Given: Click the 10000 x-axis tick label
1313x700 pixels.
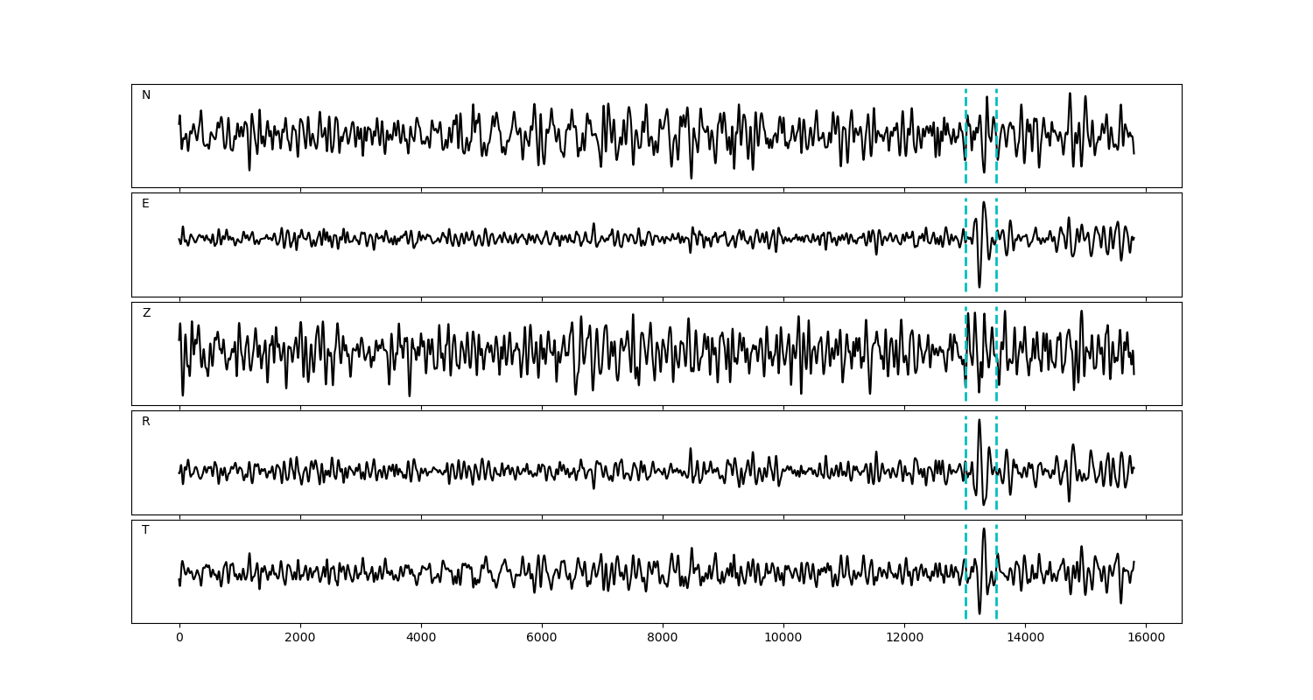Looking at the screenshot, I should pyautogui.click(x=783, y=638).
